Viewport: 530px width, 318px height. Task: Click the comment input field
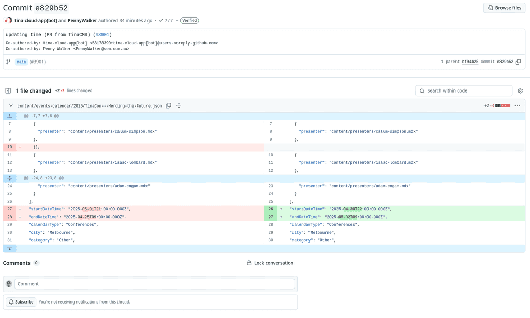[x=155, y=283]
